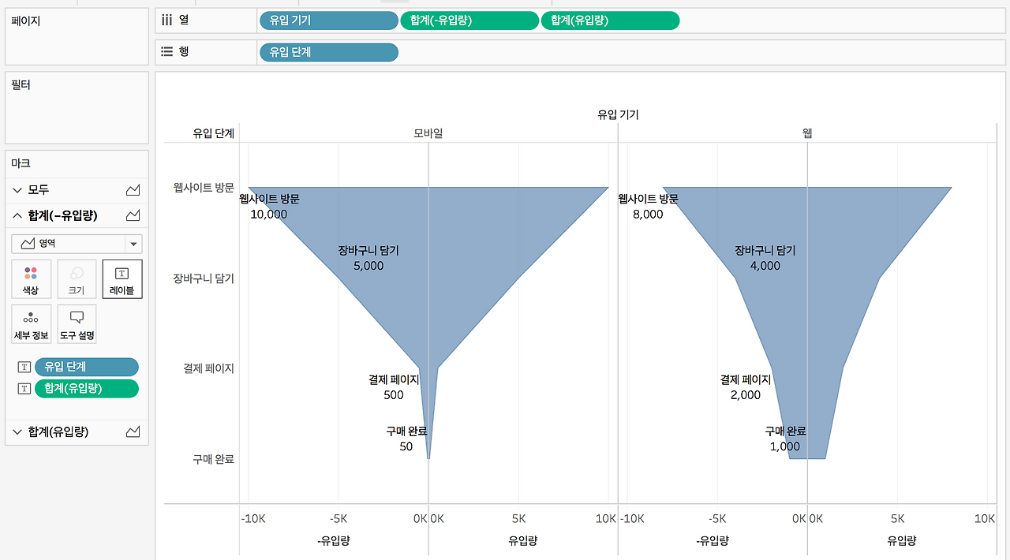Click the 필터 shelf panel
The image size is (1010, 560).
click(77, 108)
